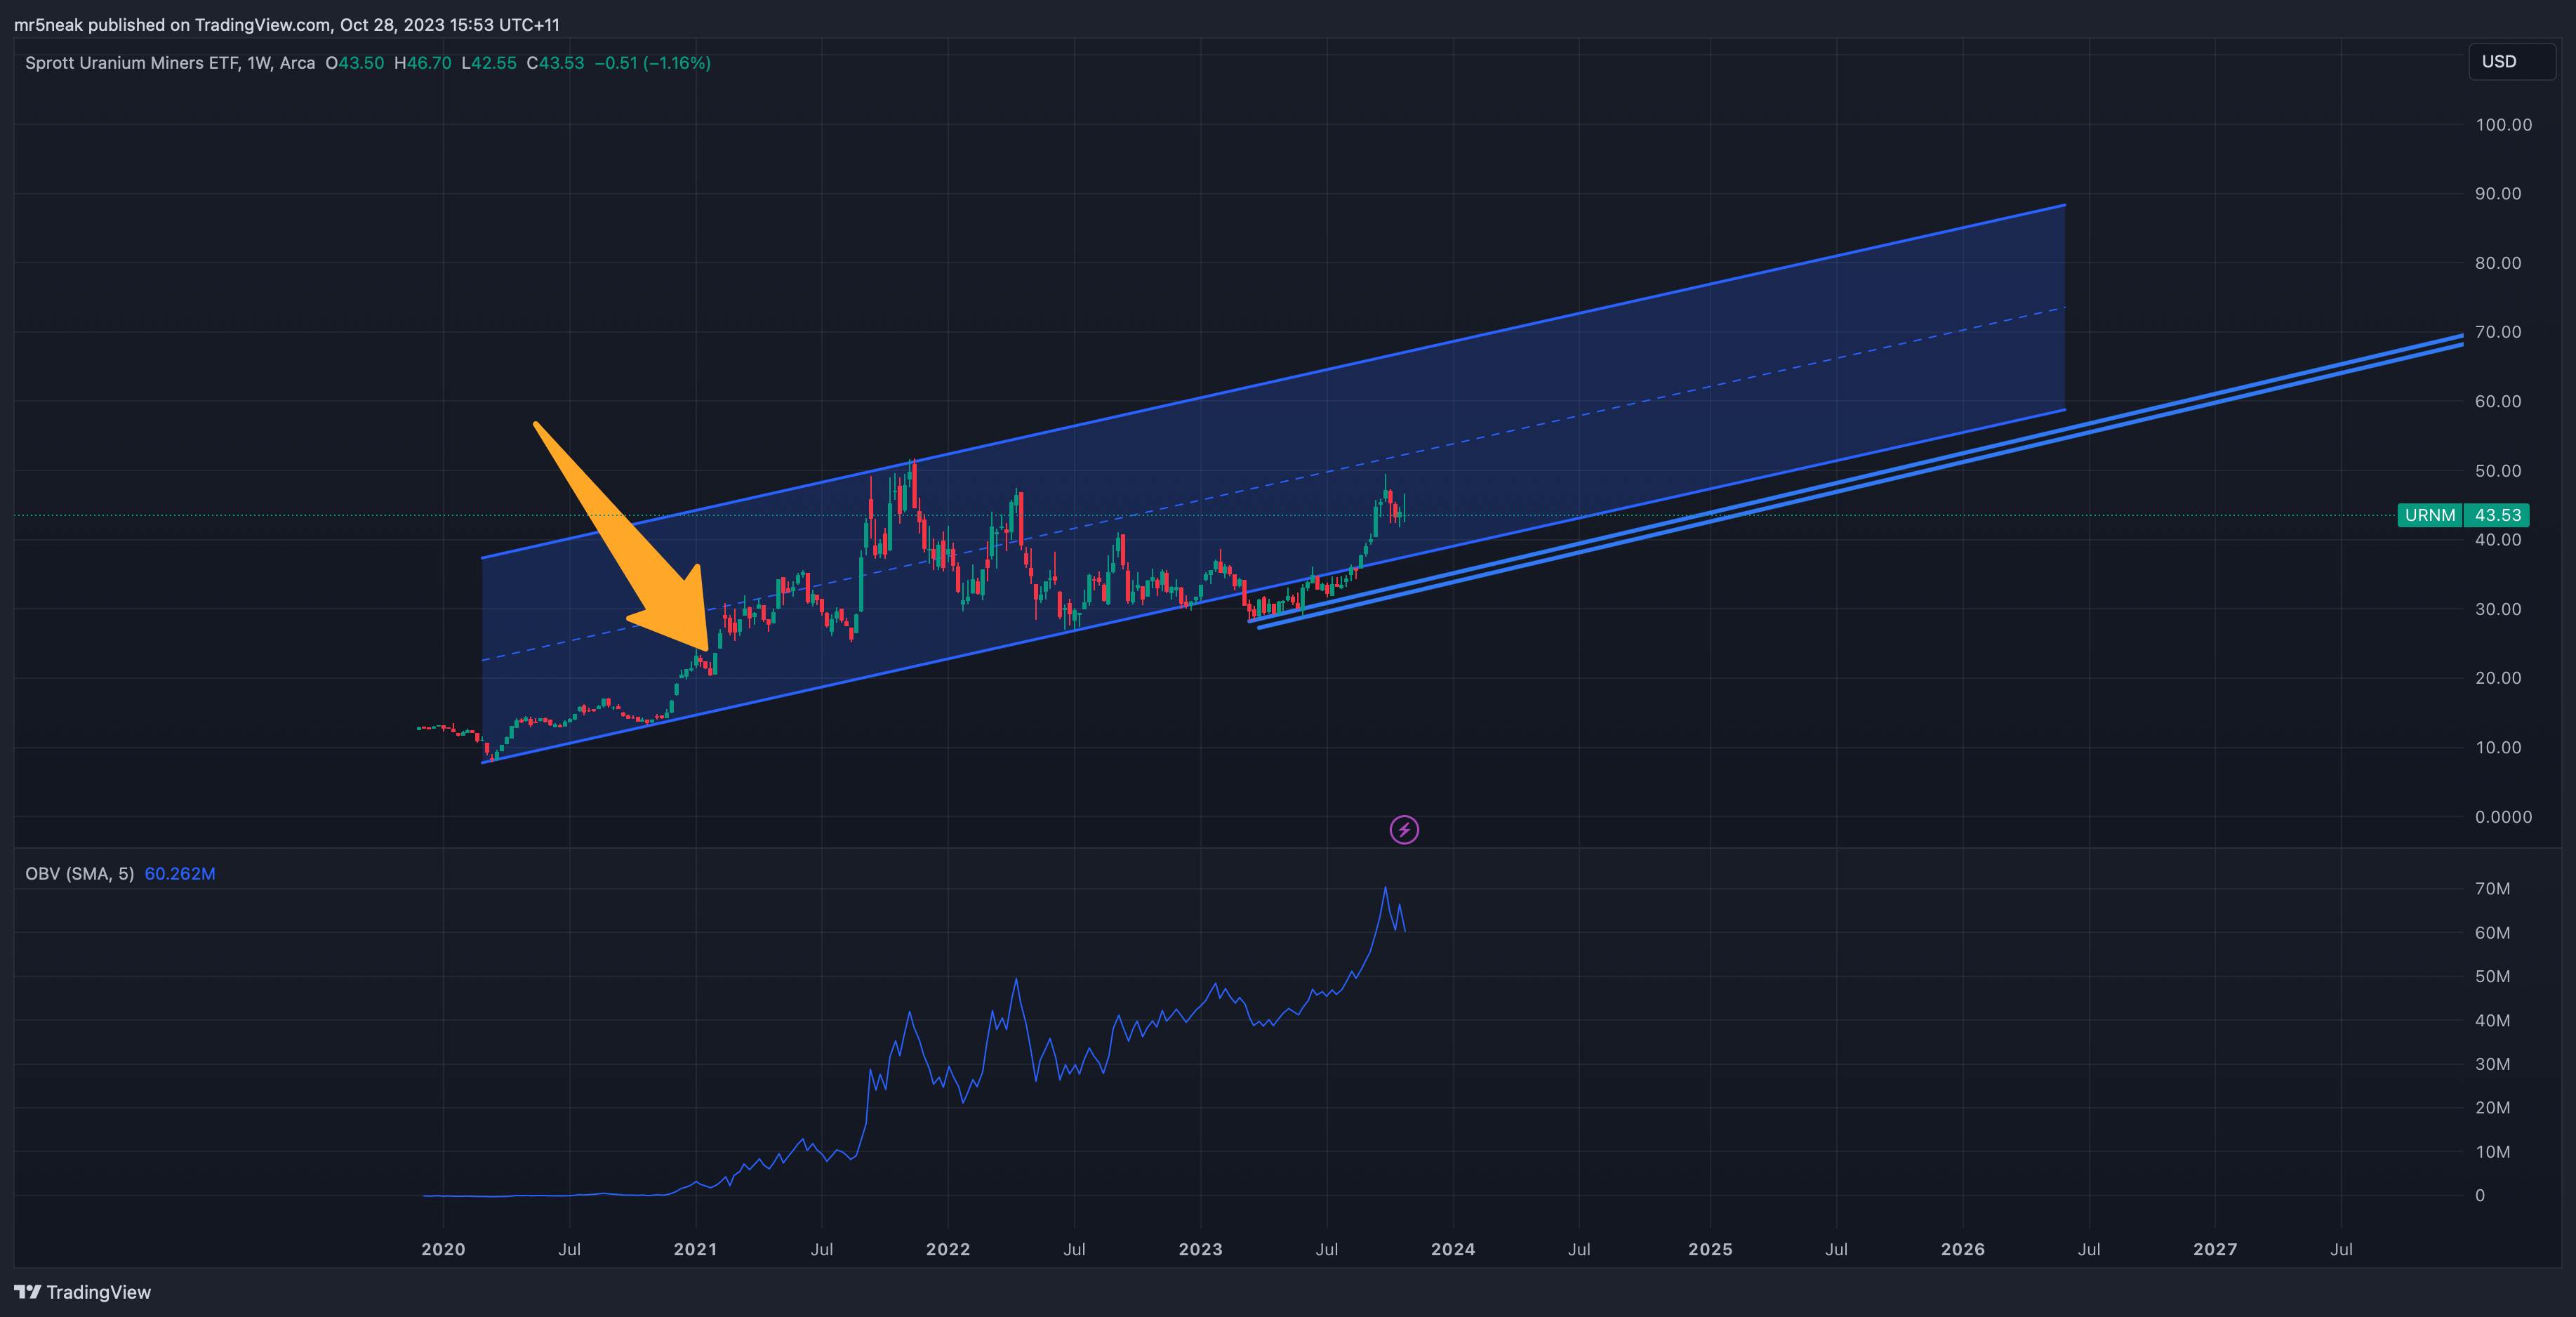Click the close value C43.53
Viewport: 2576px width, 1317px height.
555,63
